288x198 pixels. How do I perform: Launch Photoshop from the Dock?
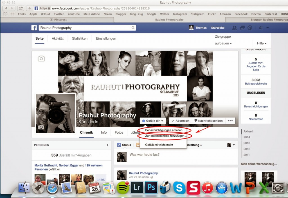[151, 187]
